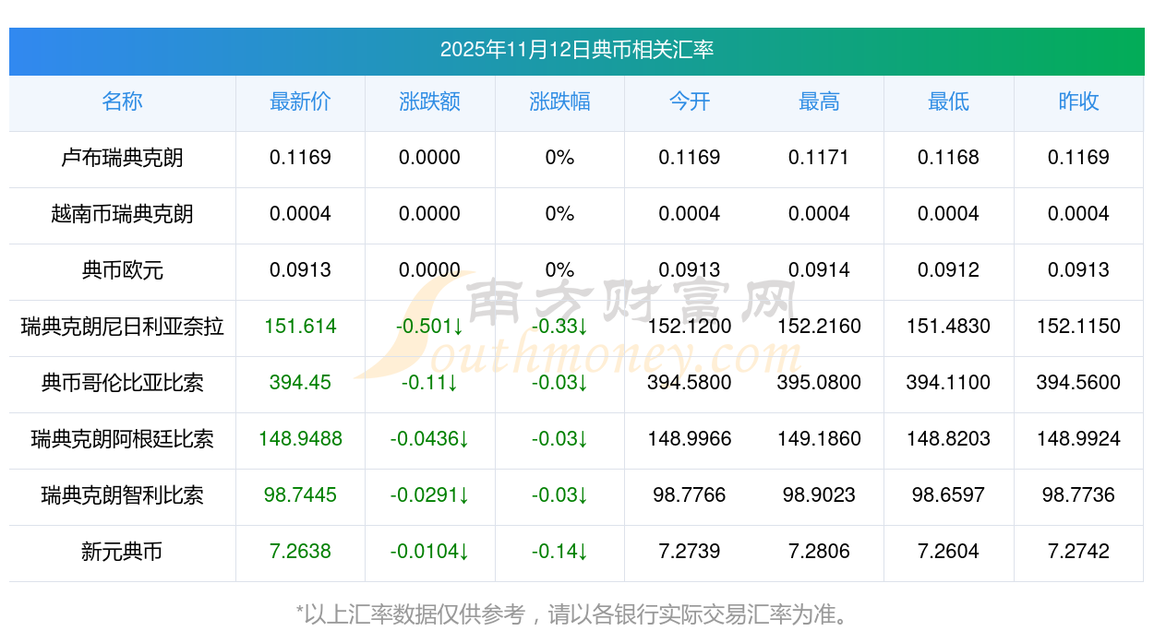Click the 涨跌额 column header
The width and height of the screenshot is (1154, 643).
[x=430, y=101]
